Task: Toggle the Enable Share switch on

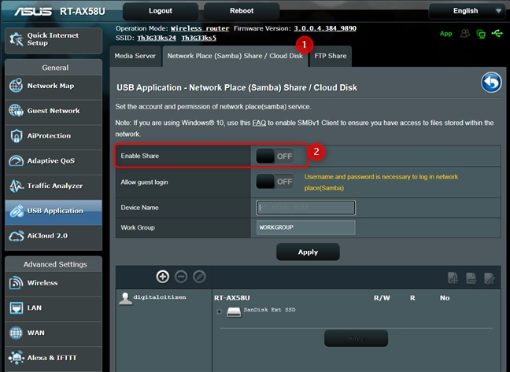Action: 275,156
